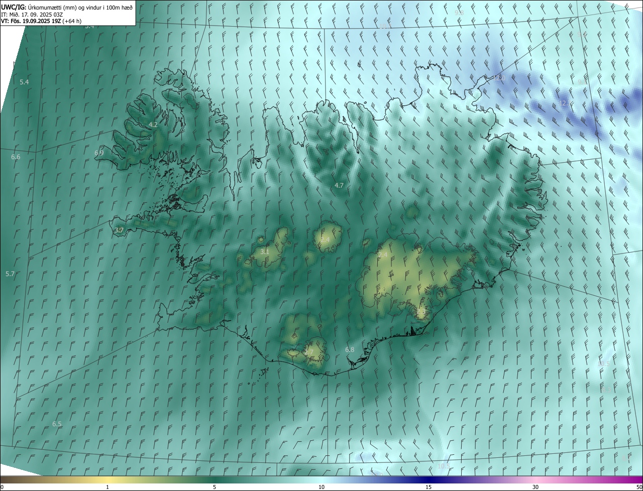Click the 4.7 value in north Iceland

tap(339, 185)
